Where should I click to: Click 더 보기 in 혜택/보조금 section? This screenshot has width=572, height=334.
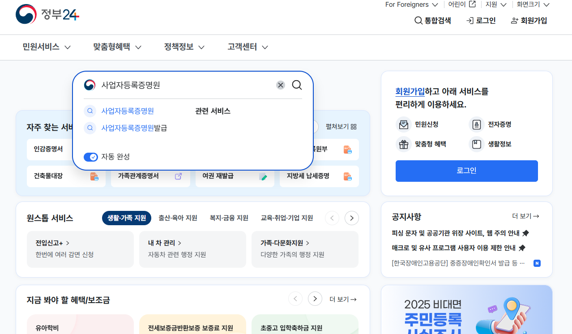point(343,299)
